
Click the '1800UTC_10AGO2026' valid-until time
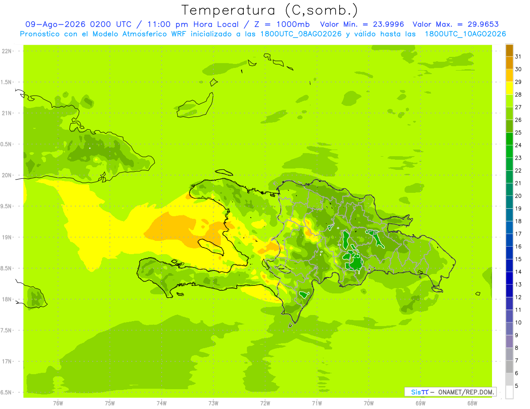tap(465, 34)
